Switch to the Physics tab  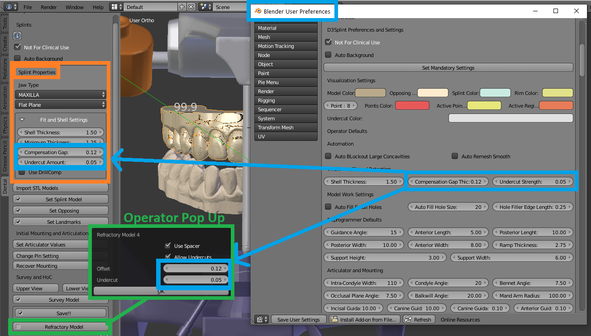pos(5,125)
